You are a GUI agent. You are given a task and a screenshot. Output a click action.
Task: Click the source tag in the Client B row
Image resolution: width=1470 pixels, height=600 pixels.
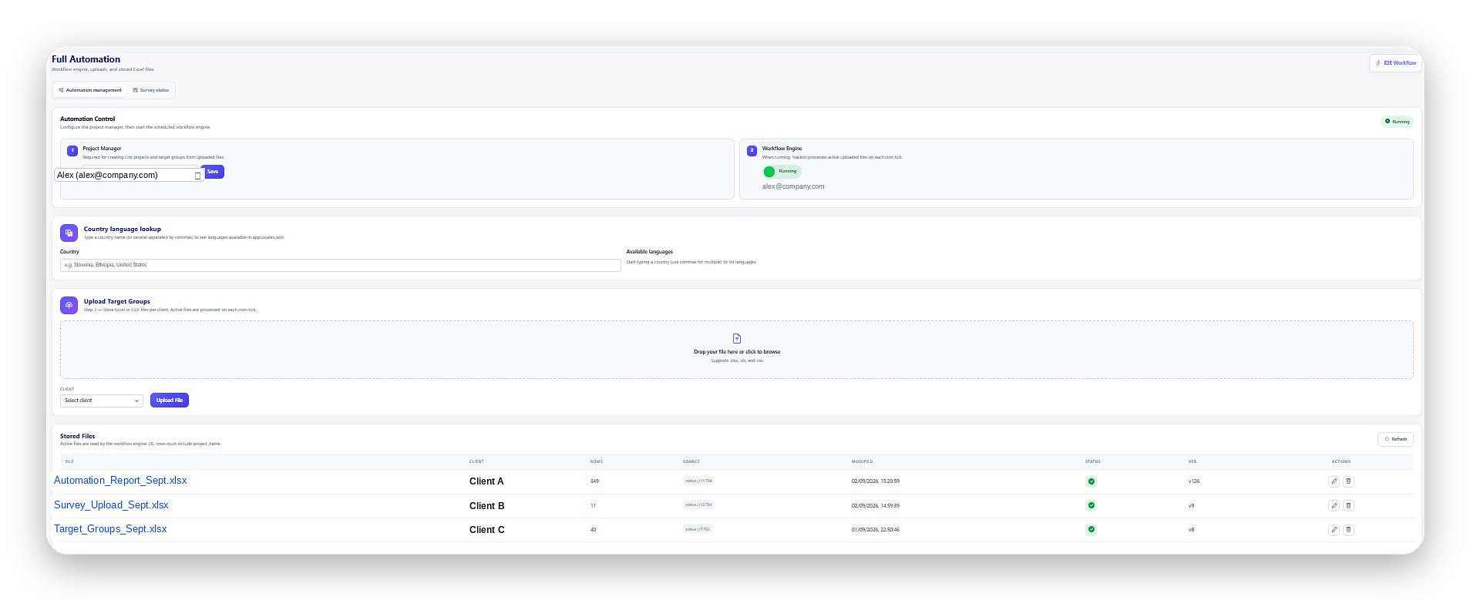[x=698, y=505]
